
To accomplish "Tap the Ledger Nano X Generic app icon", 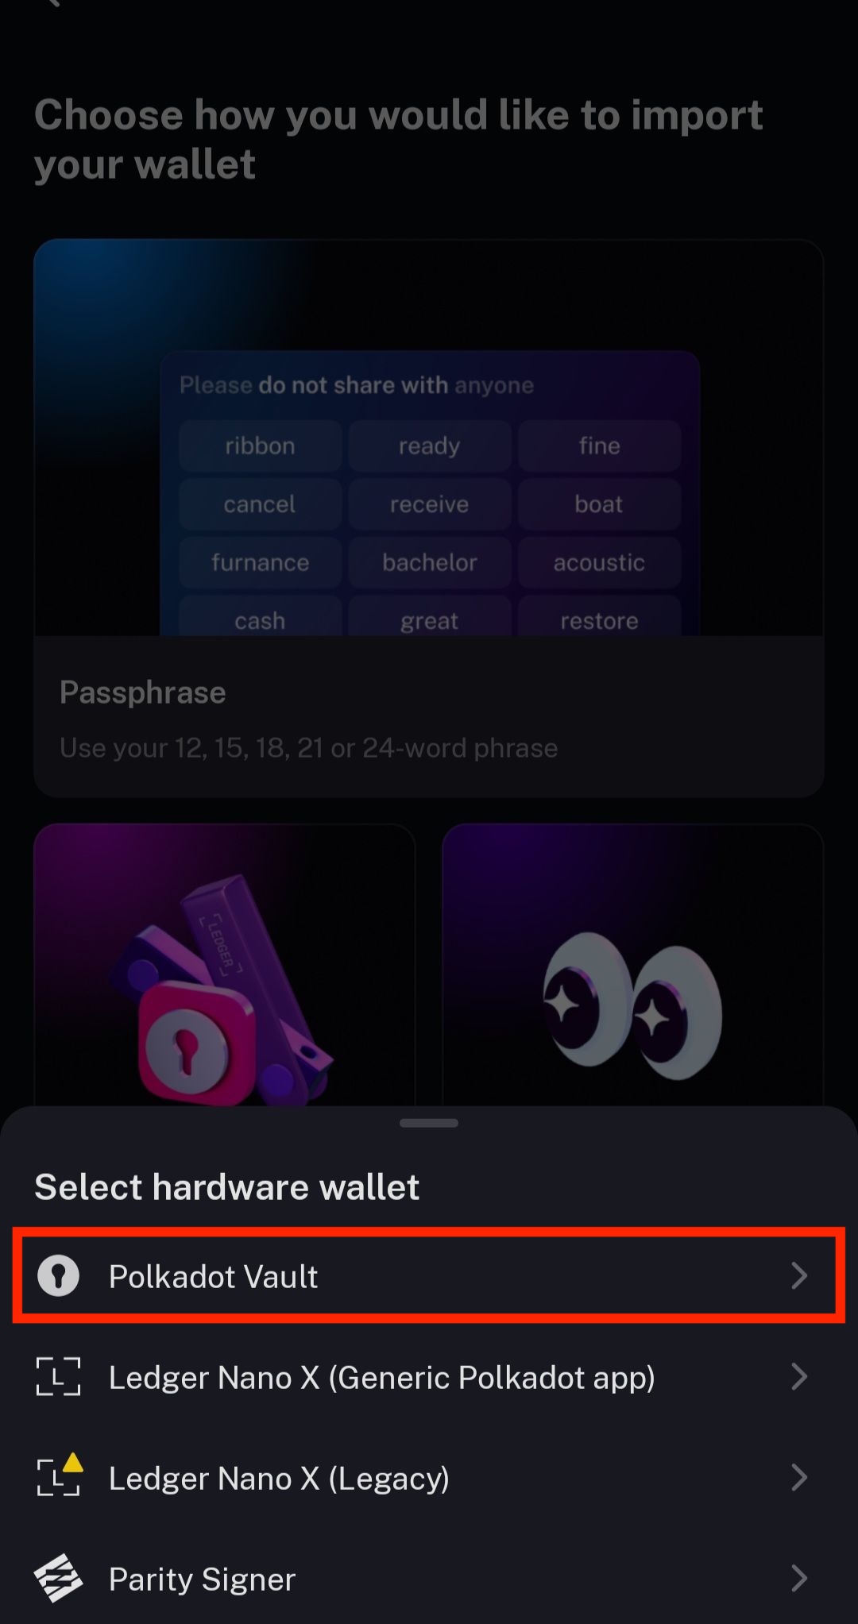I will [x=58, y=1377].
